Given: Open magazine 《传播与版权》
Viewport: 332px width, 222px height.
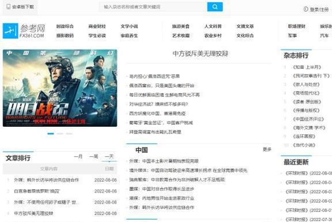Looking at the screenshot, I should [306, 110].
